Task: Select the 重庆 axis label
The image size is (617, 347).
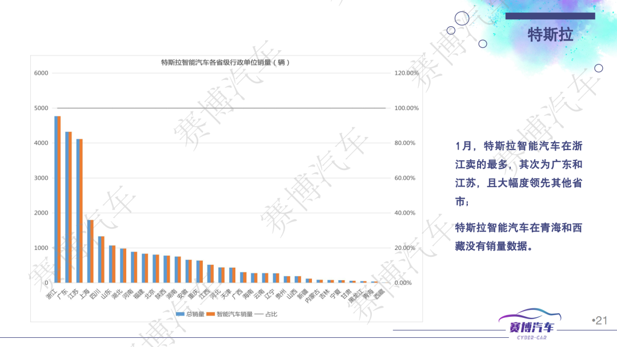Action: [x=194, y=294]
